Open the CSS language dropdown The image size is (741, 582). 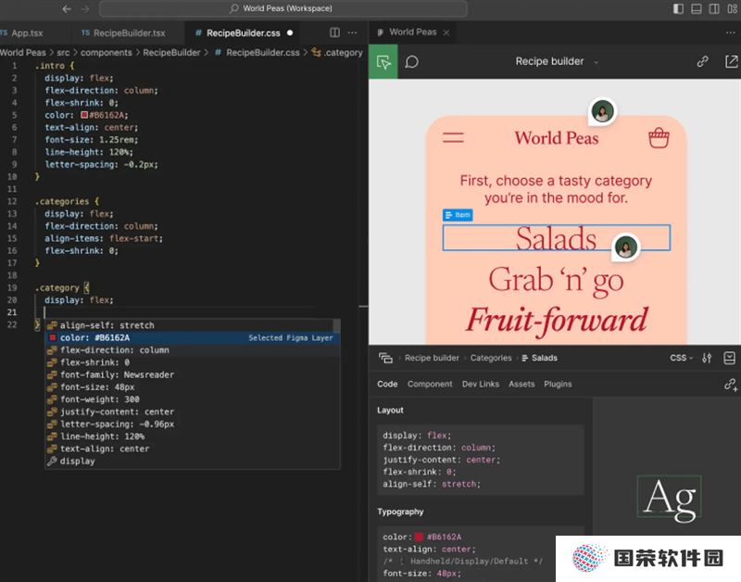pyautogui.click(x=681, y=358)
